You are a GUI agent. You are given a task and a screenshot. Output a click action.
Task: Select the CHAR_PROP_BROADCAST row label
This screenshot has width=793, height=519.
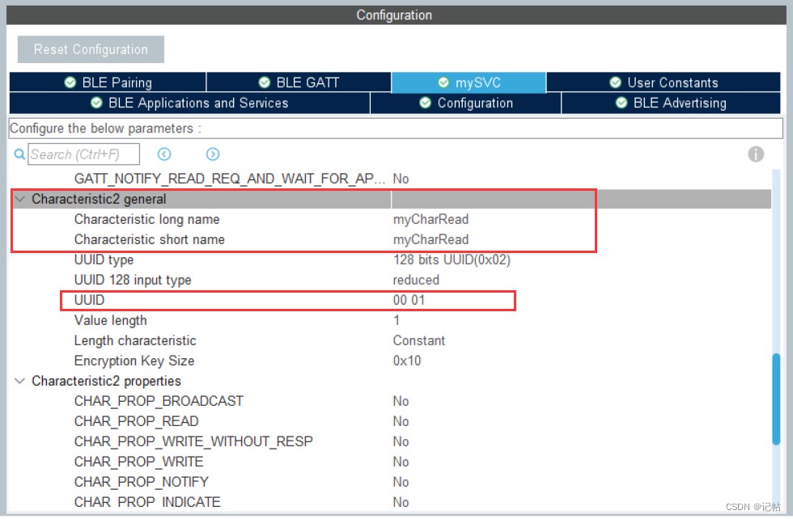tap(159, 401)
